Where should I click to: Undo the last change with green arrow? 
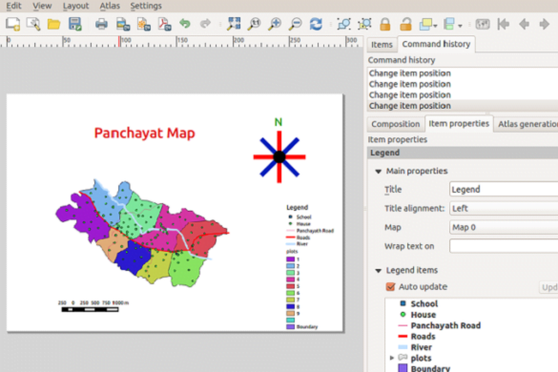(185, 24)
